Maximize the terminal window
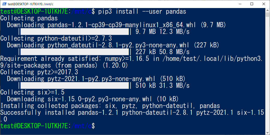 (252, 4)
